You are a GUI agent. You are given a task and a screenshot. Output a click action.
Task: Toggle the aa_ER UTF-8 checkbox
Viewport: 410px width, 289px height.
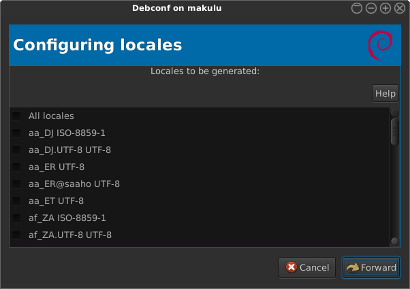pyautogui.click(x=16, y=167)
